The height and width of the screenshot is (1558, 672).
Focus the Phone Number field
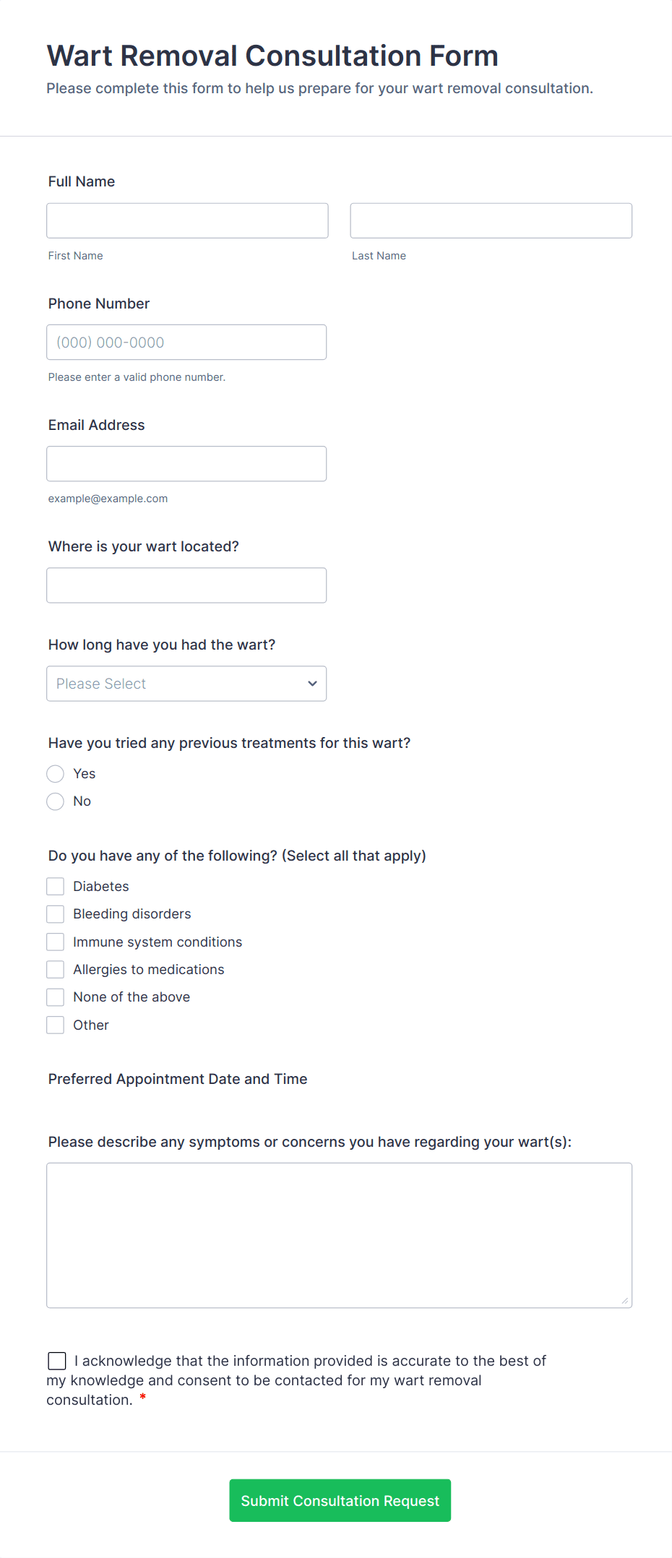(x=186, y=342)
